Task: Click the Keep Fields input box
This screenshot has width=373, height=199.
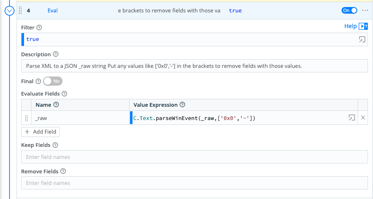Action: 195,157
